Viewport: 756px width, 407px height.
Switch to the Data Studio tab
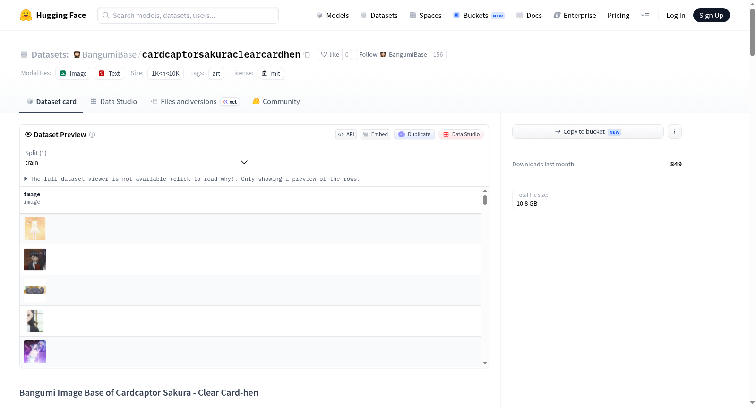tap(113, 101)
